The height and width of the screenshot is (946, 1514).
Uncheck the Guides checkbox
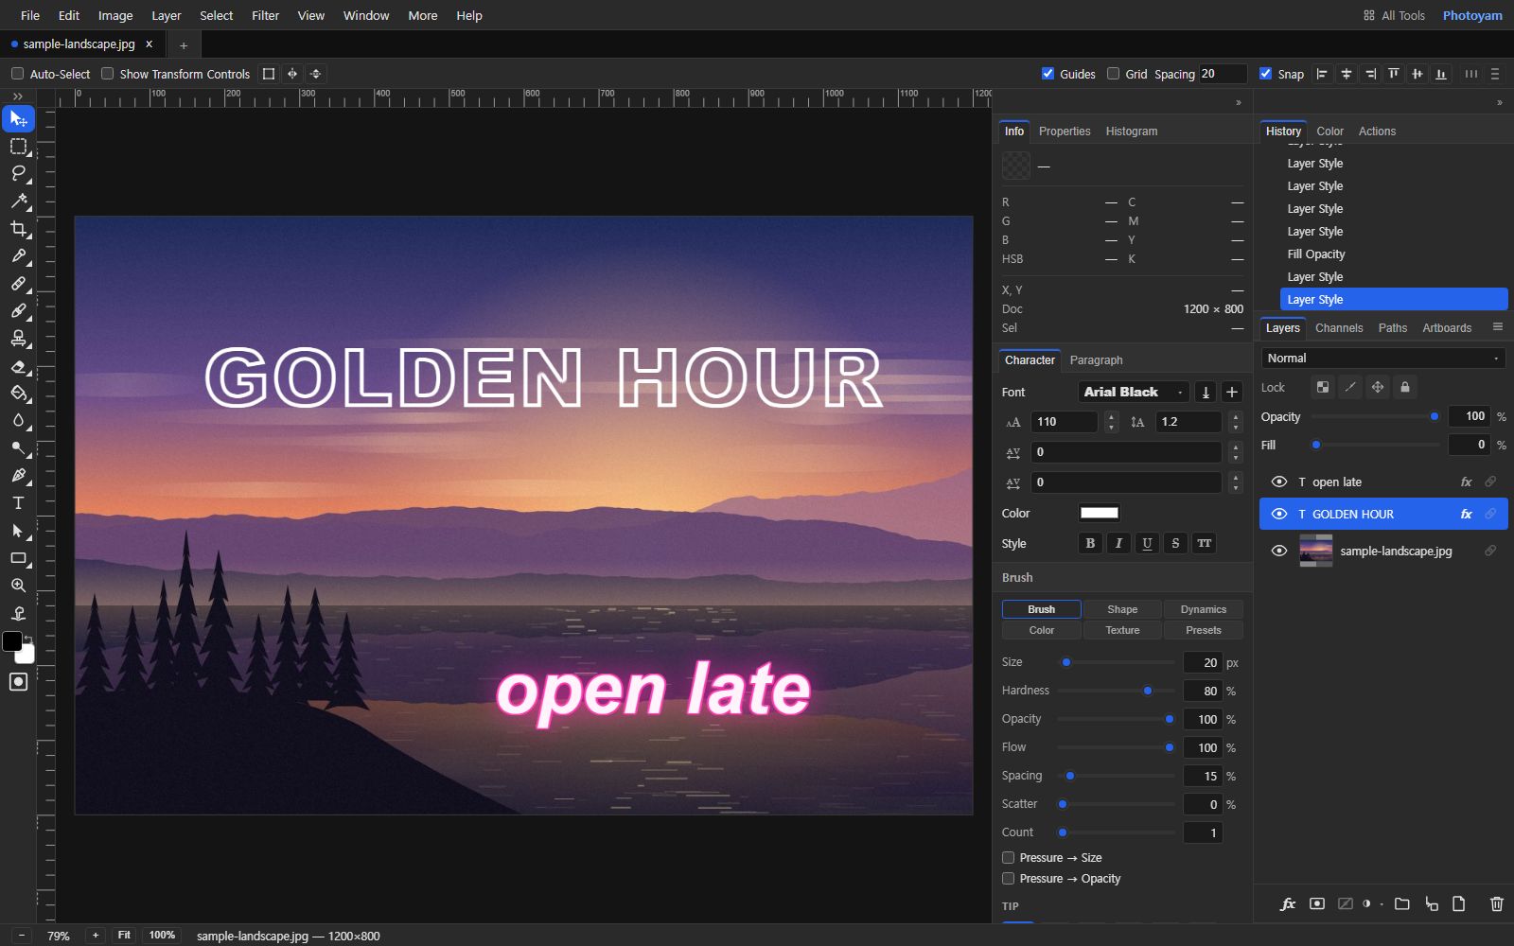1047,73
